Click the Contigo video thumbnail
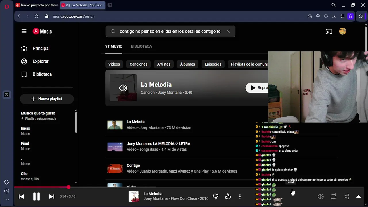Screen dimensions: 368x207 point(115,168)
